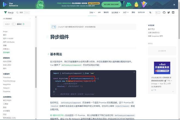The width and height of the screenshot is (180, 120).
Task: Open 透传 Attributes in the sidebar
Action: 9,42
